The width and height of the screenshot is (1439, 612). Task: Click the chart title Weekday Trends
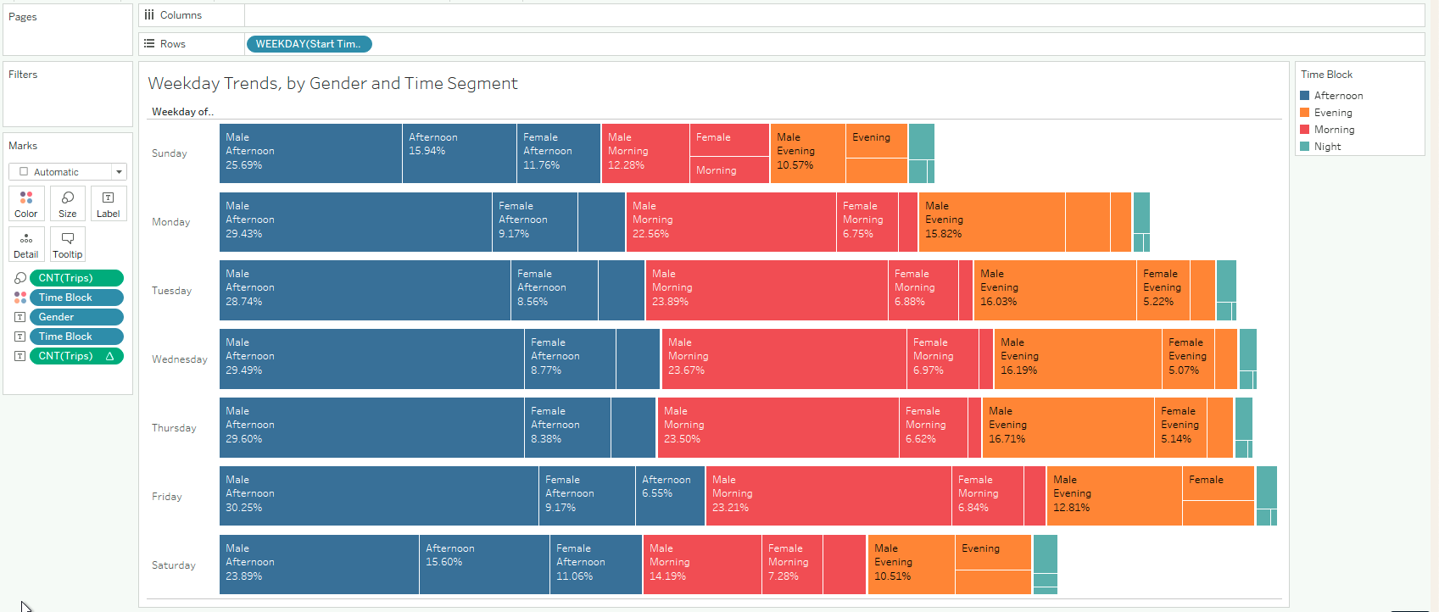[332, 83]
